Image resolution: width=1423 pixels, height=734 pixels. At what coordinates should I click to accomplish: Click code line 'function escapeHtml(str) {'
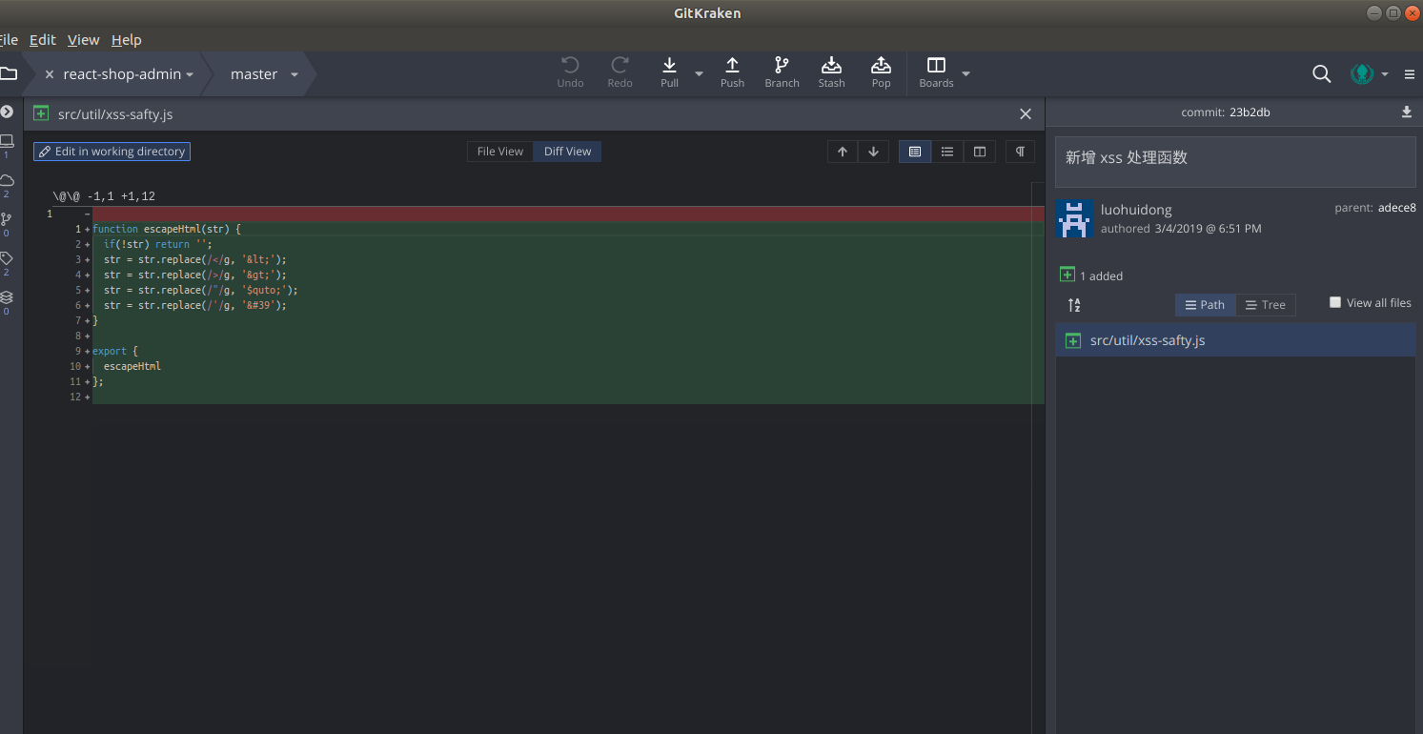167,229
